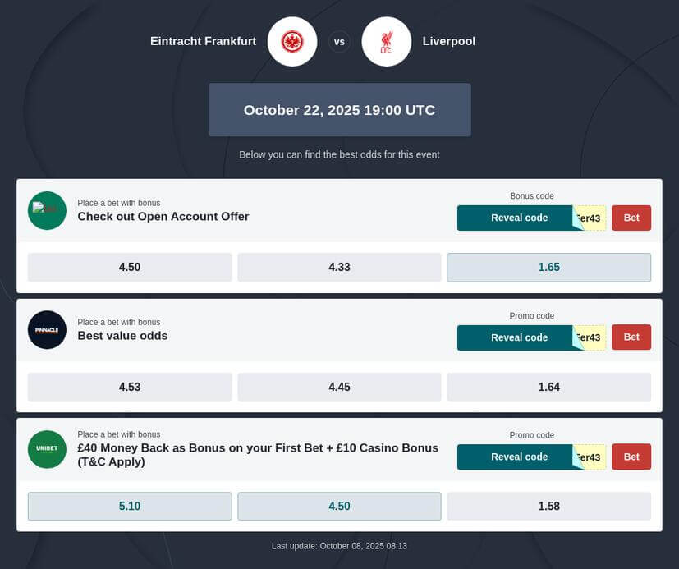Select the highlighted 1.65 Liverpool odds
This screenshot has height=569, width=679.
click(548, 267)
